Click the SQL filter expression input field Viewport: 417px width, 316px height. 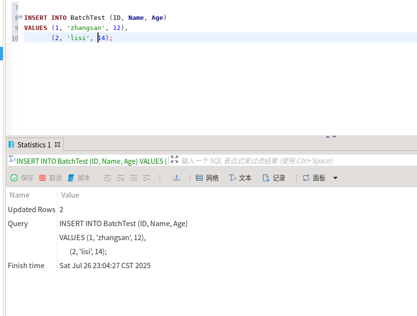[290, 161]
